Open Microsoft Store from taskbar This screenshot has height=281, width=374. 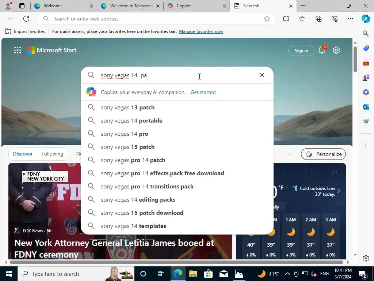[208, 274]
